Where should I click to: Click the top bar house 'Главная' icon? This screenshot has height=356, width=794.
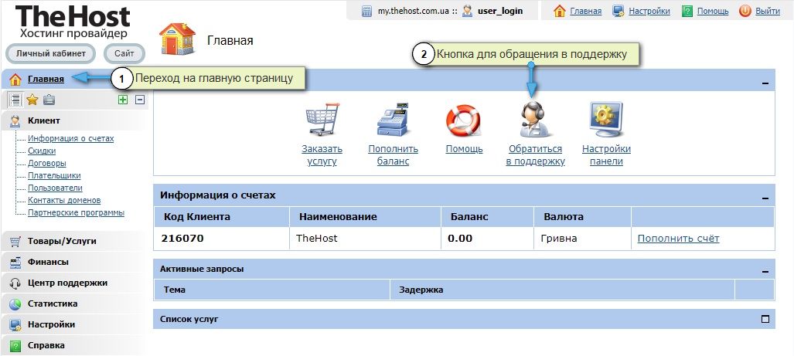[560, 11]
